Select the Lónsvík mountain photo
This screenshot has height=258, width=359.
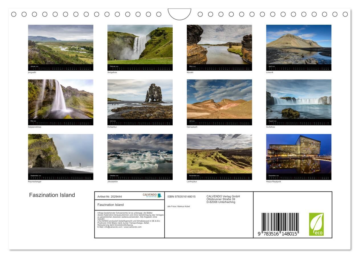299,45
